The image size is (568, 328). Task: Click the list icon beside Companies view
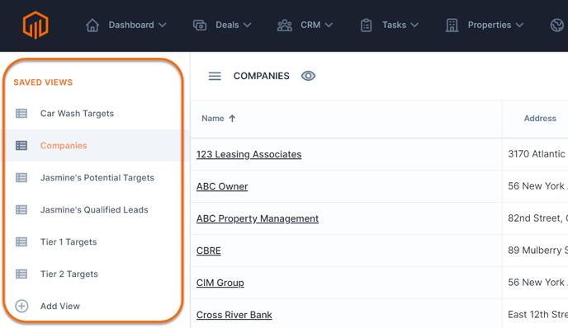point(21,145)
